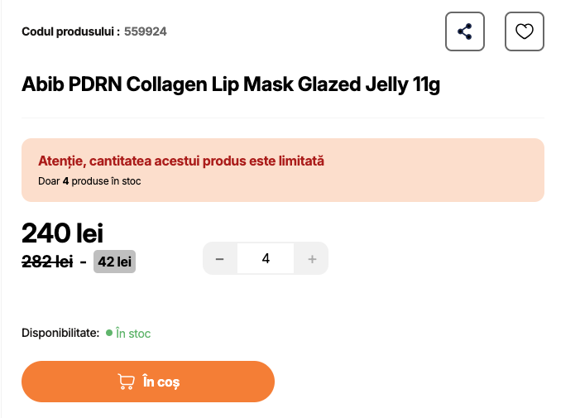Click the green În stoc status text
This screenshot has width=580, height=418.
pyautogui.click(x=133, y=334)
